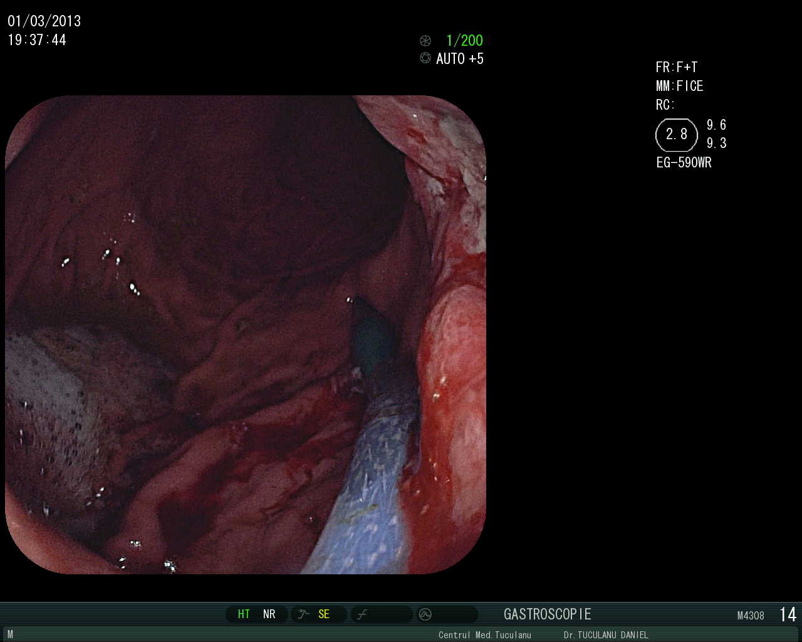The height and width of the screenshot is (642, 802).
Task: Click the 1/200 shutter speed value
Action: pos(464,41)
